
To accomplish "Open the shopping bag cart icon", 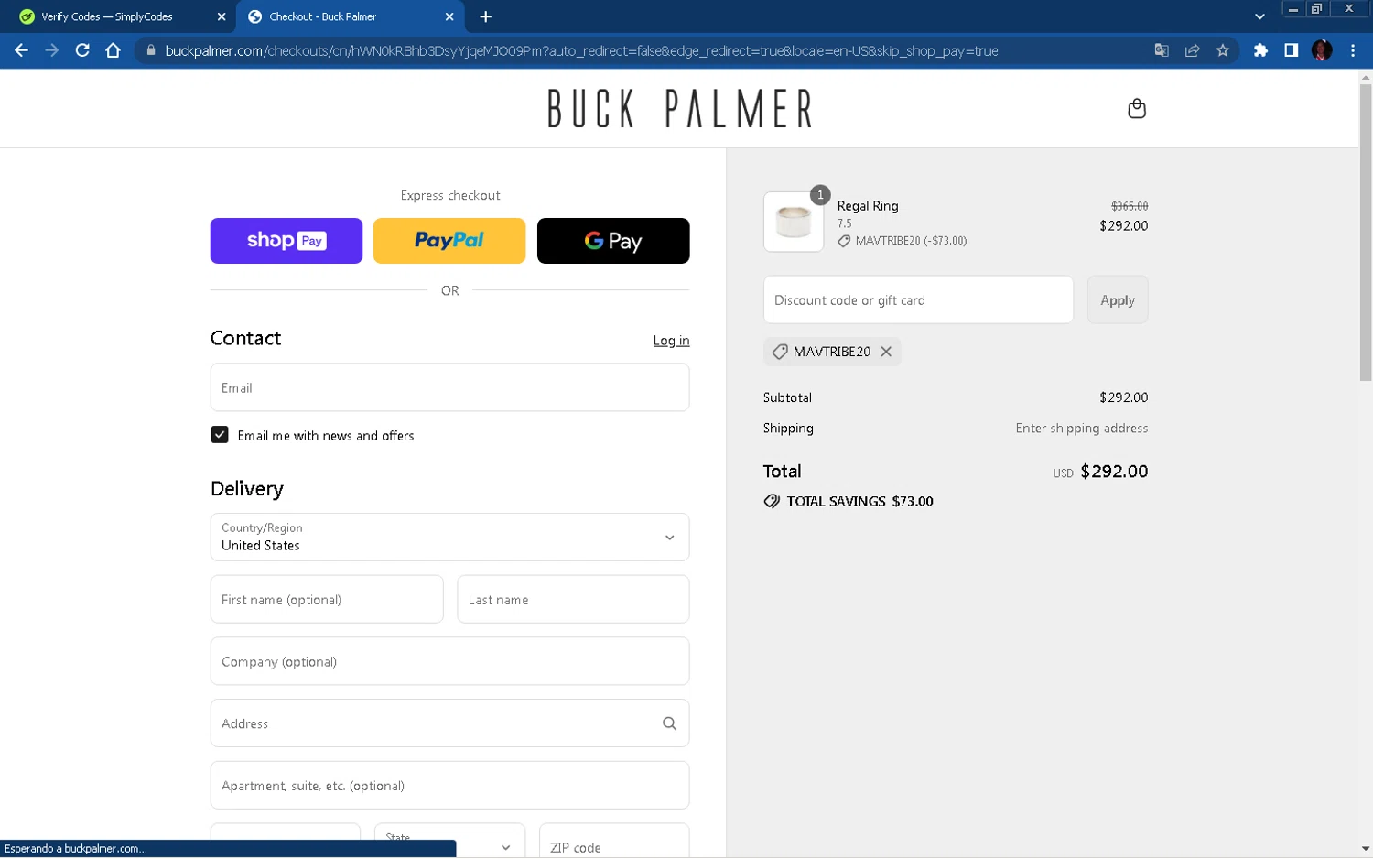I will [x=1136, y=109].
